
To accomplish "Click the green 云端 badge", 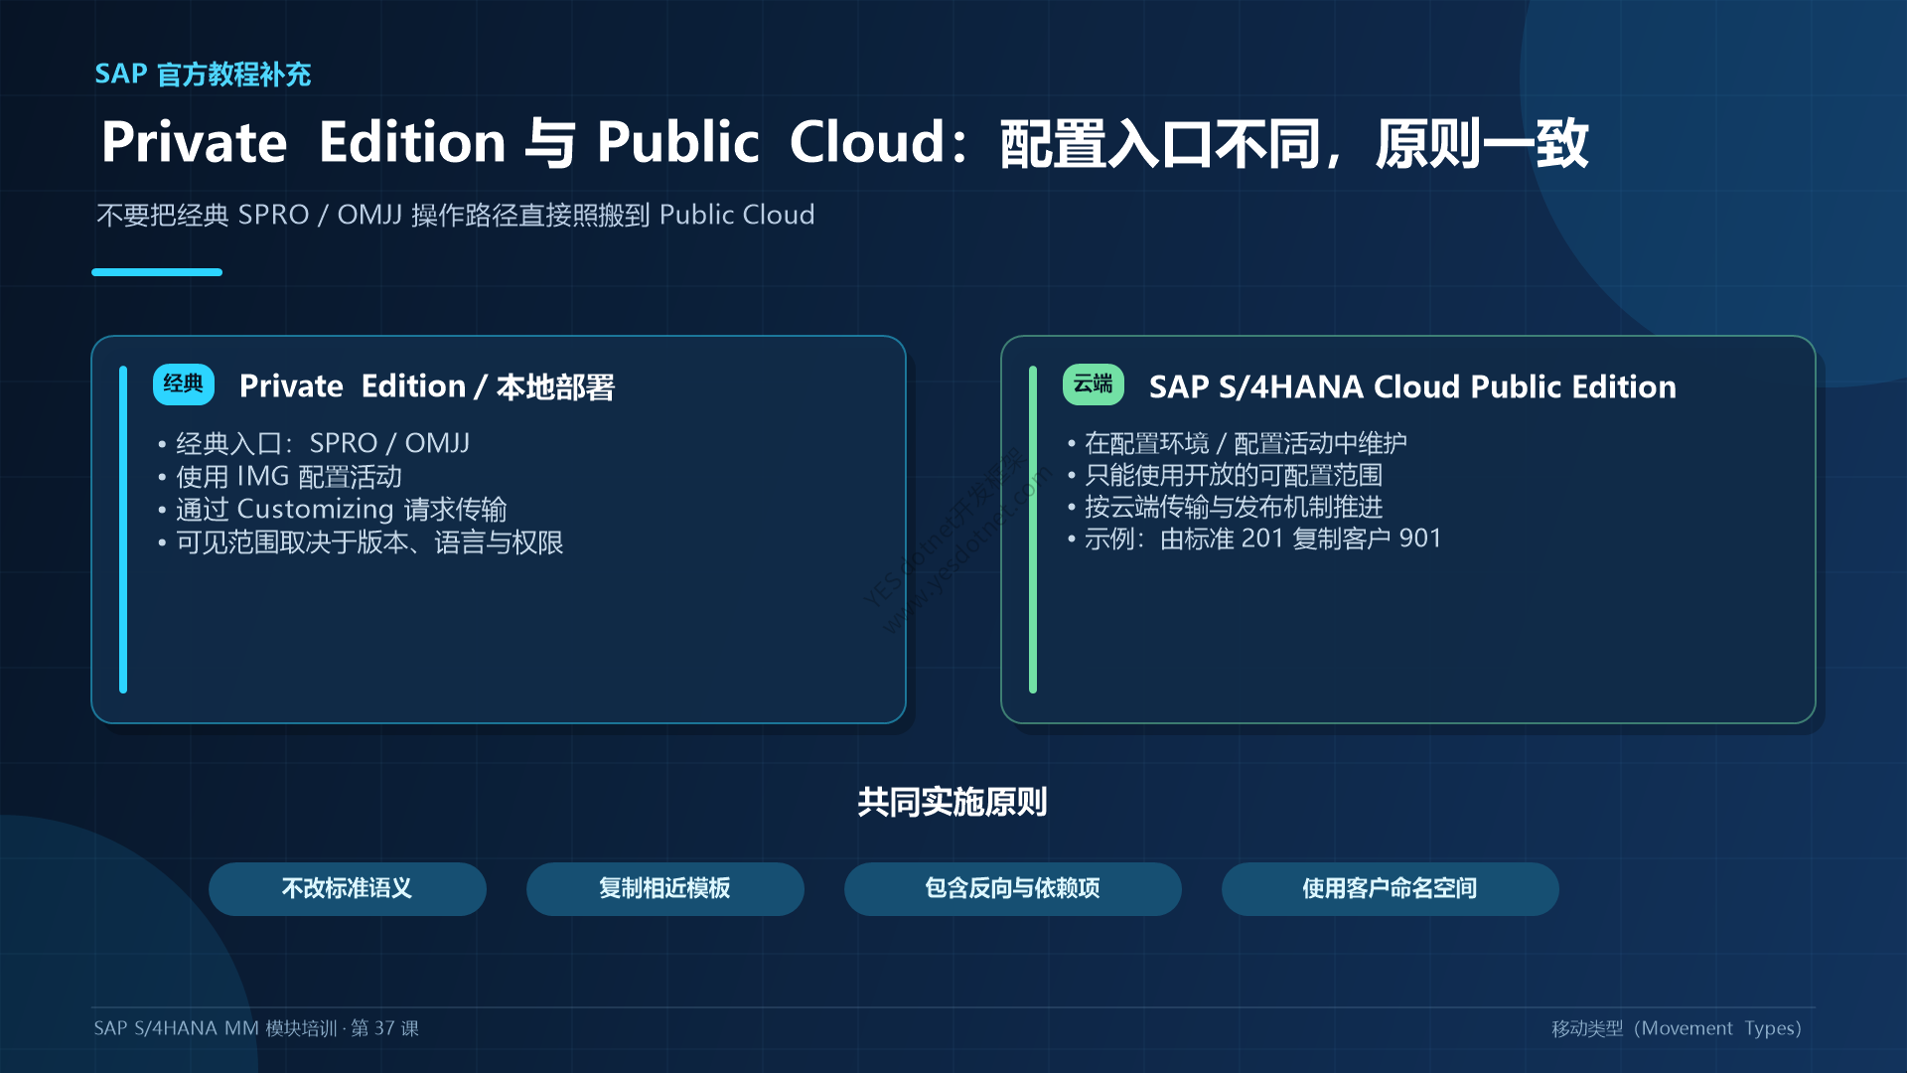I will pos(1094,384).
